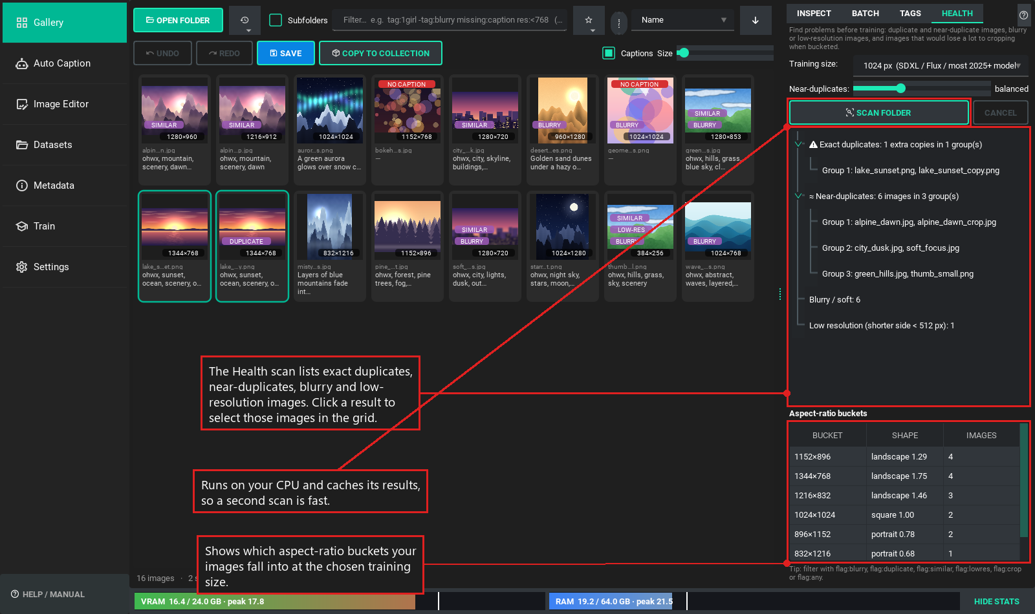Select the geometric 1024×1024 no-caption thumbnail
The height and width of the screenshot is (614, 1035).
point(640,131)
